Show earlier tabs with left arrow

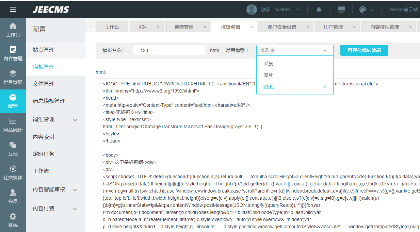click(x=91, y=27)
